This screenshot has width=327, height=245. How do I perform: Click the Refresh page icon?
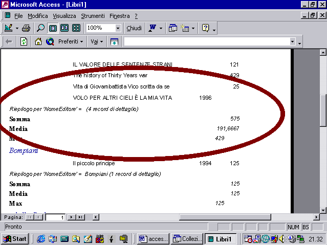coord(24,41)
